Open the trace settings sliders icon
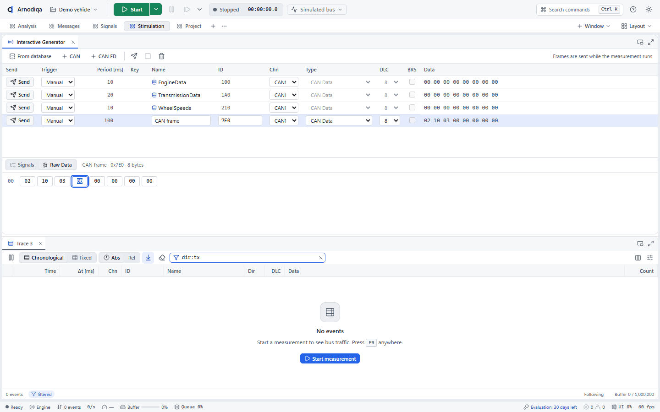The image size is (660, 412). tap(650, 258)
